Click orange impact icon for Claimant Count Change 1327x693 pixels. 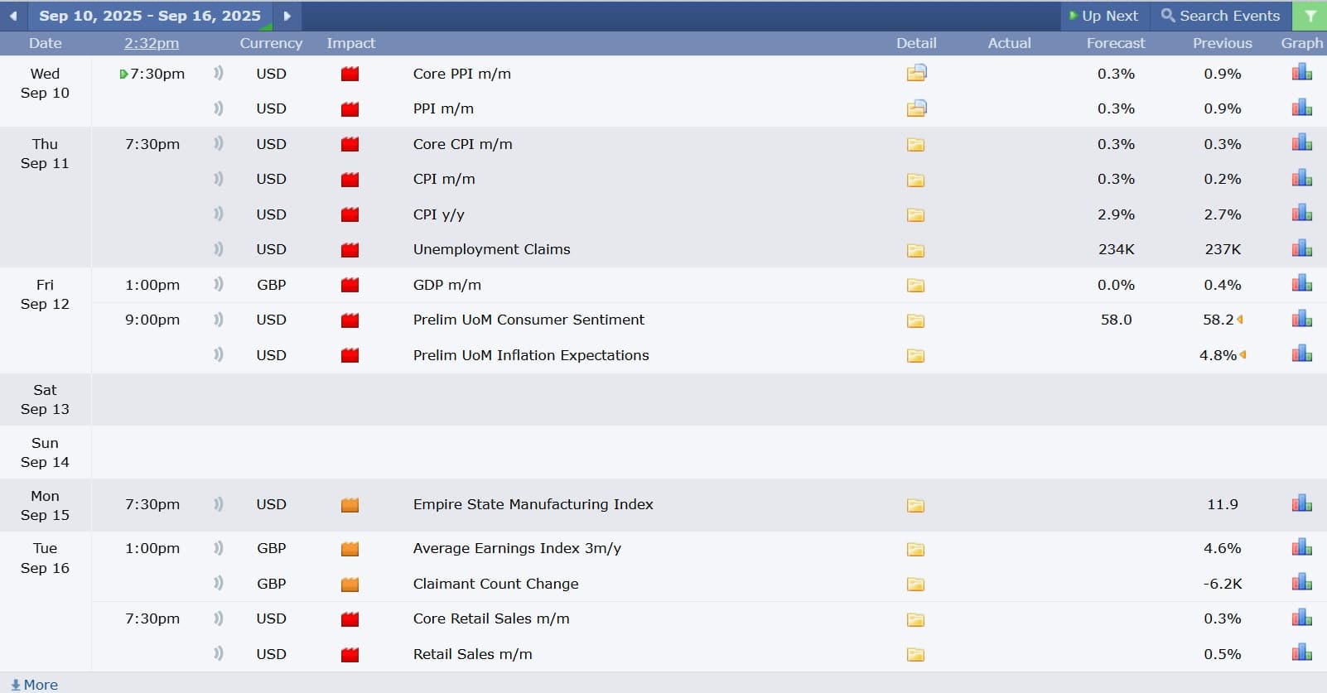coord(350,584)
